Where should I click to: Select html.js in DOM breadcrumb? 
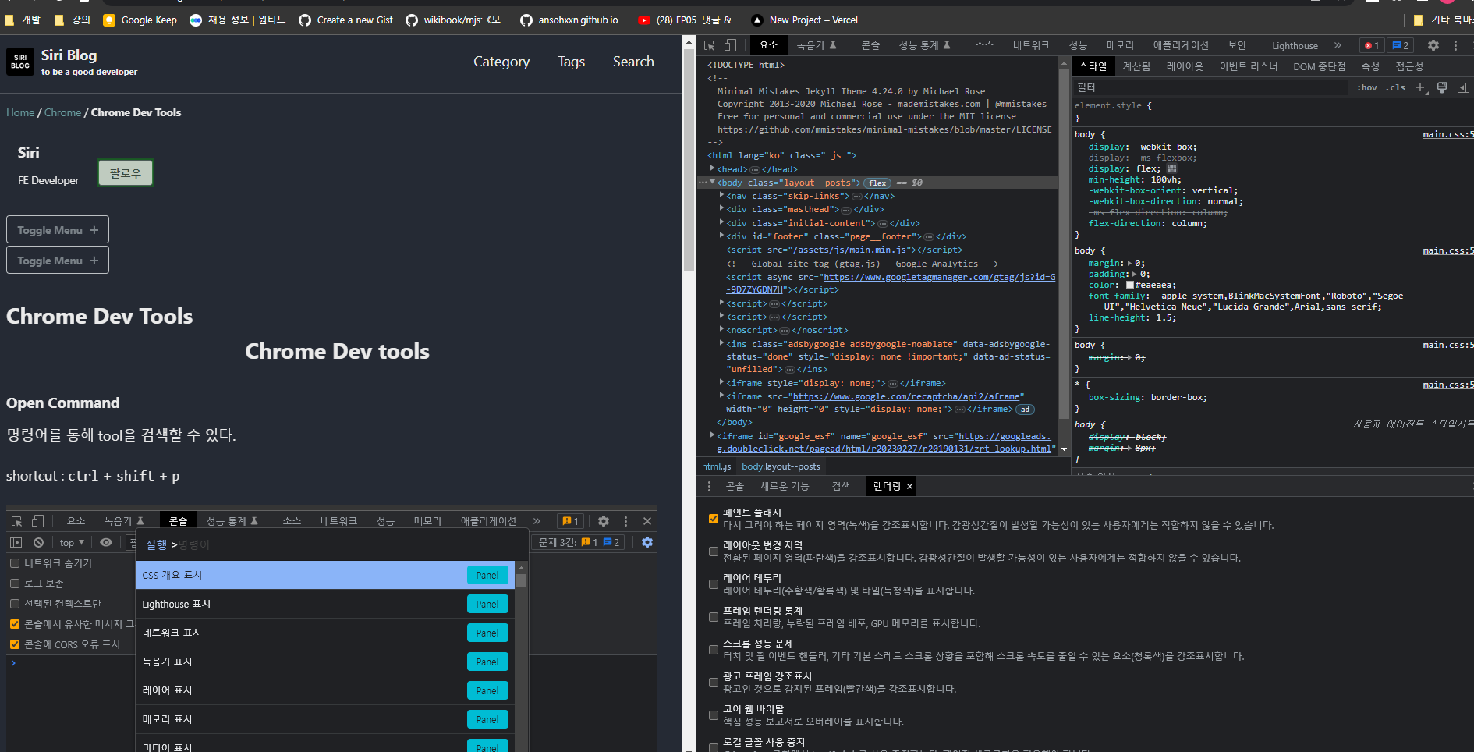(x=716, y=466)
